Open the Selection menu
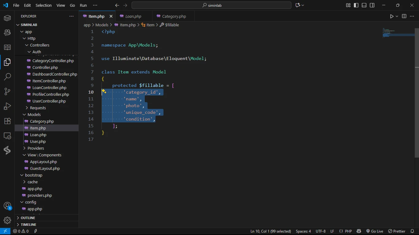This screenshot has width=419, height=235. (44, 5)
